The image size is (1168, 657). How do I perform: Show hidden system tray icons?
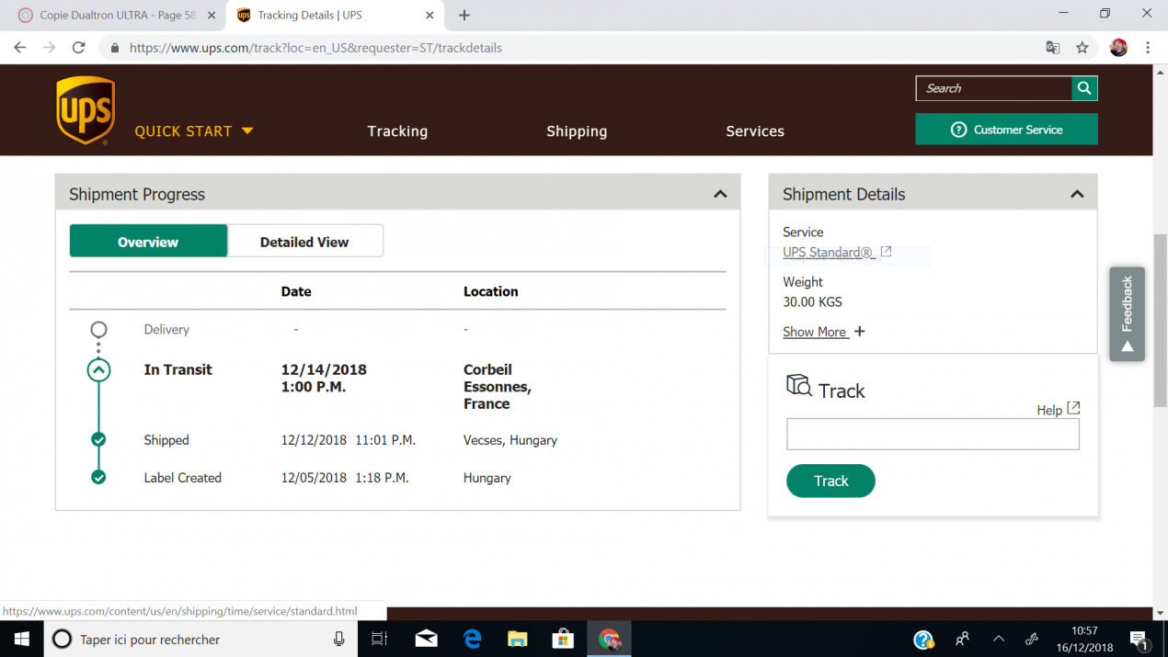pyautogui.click(x=999, y=640)
